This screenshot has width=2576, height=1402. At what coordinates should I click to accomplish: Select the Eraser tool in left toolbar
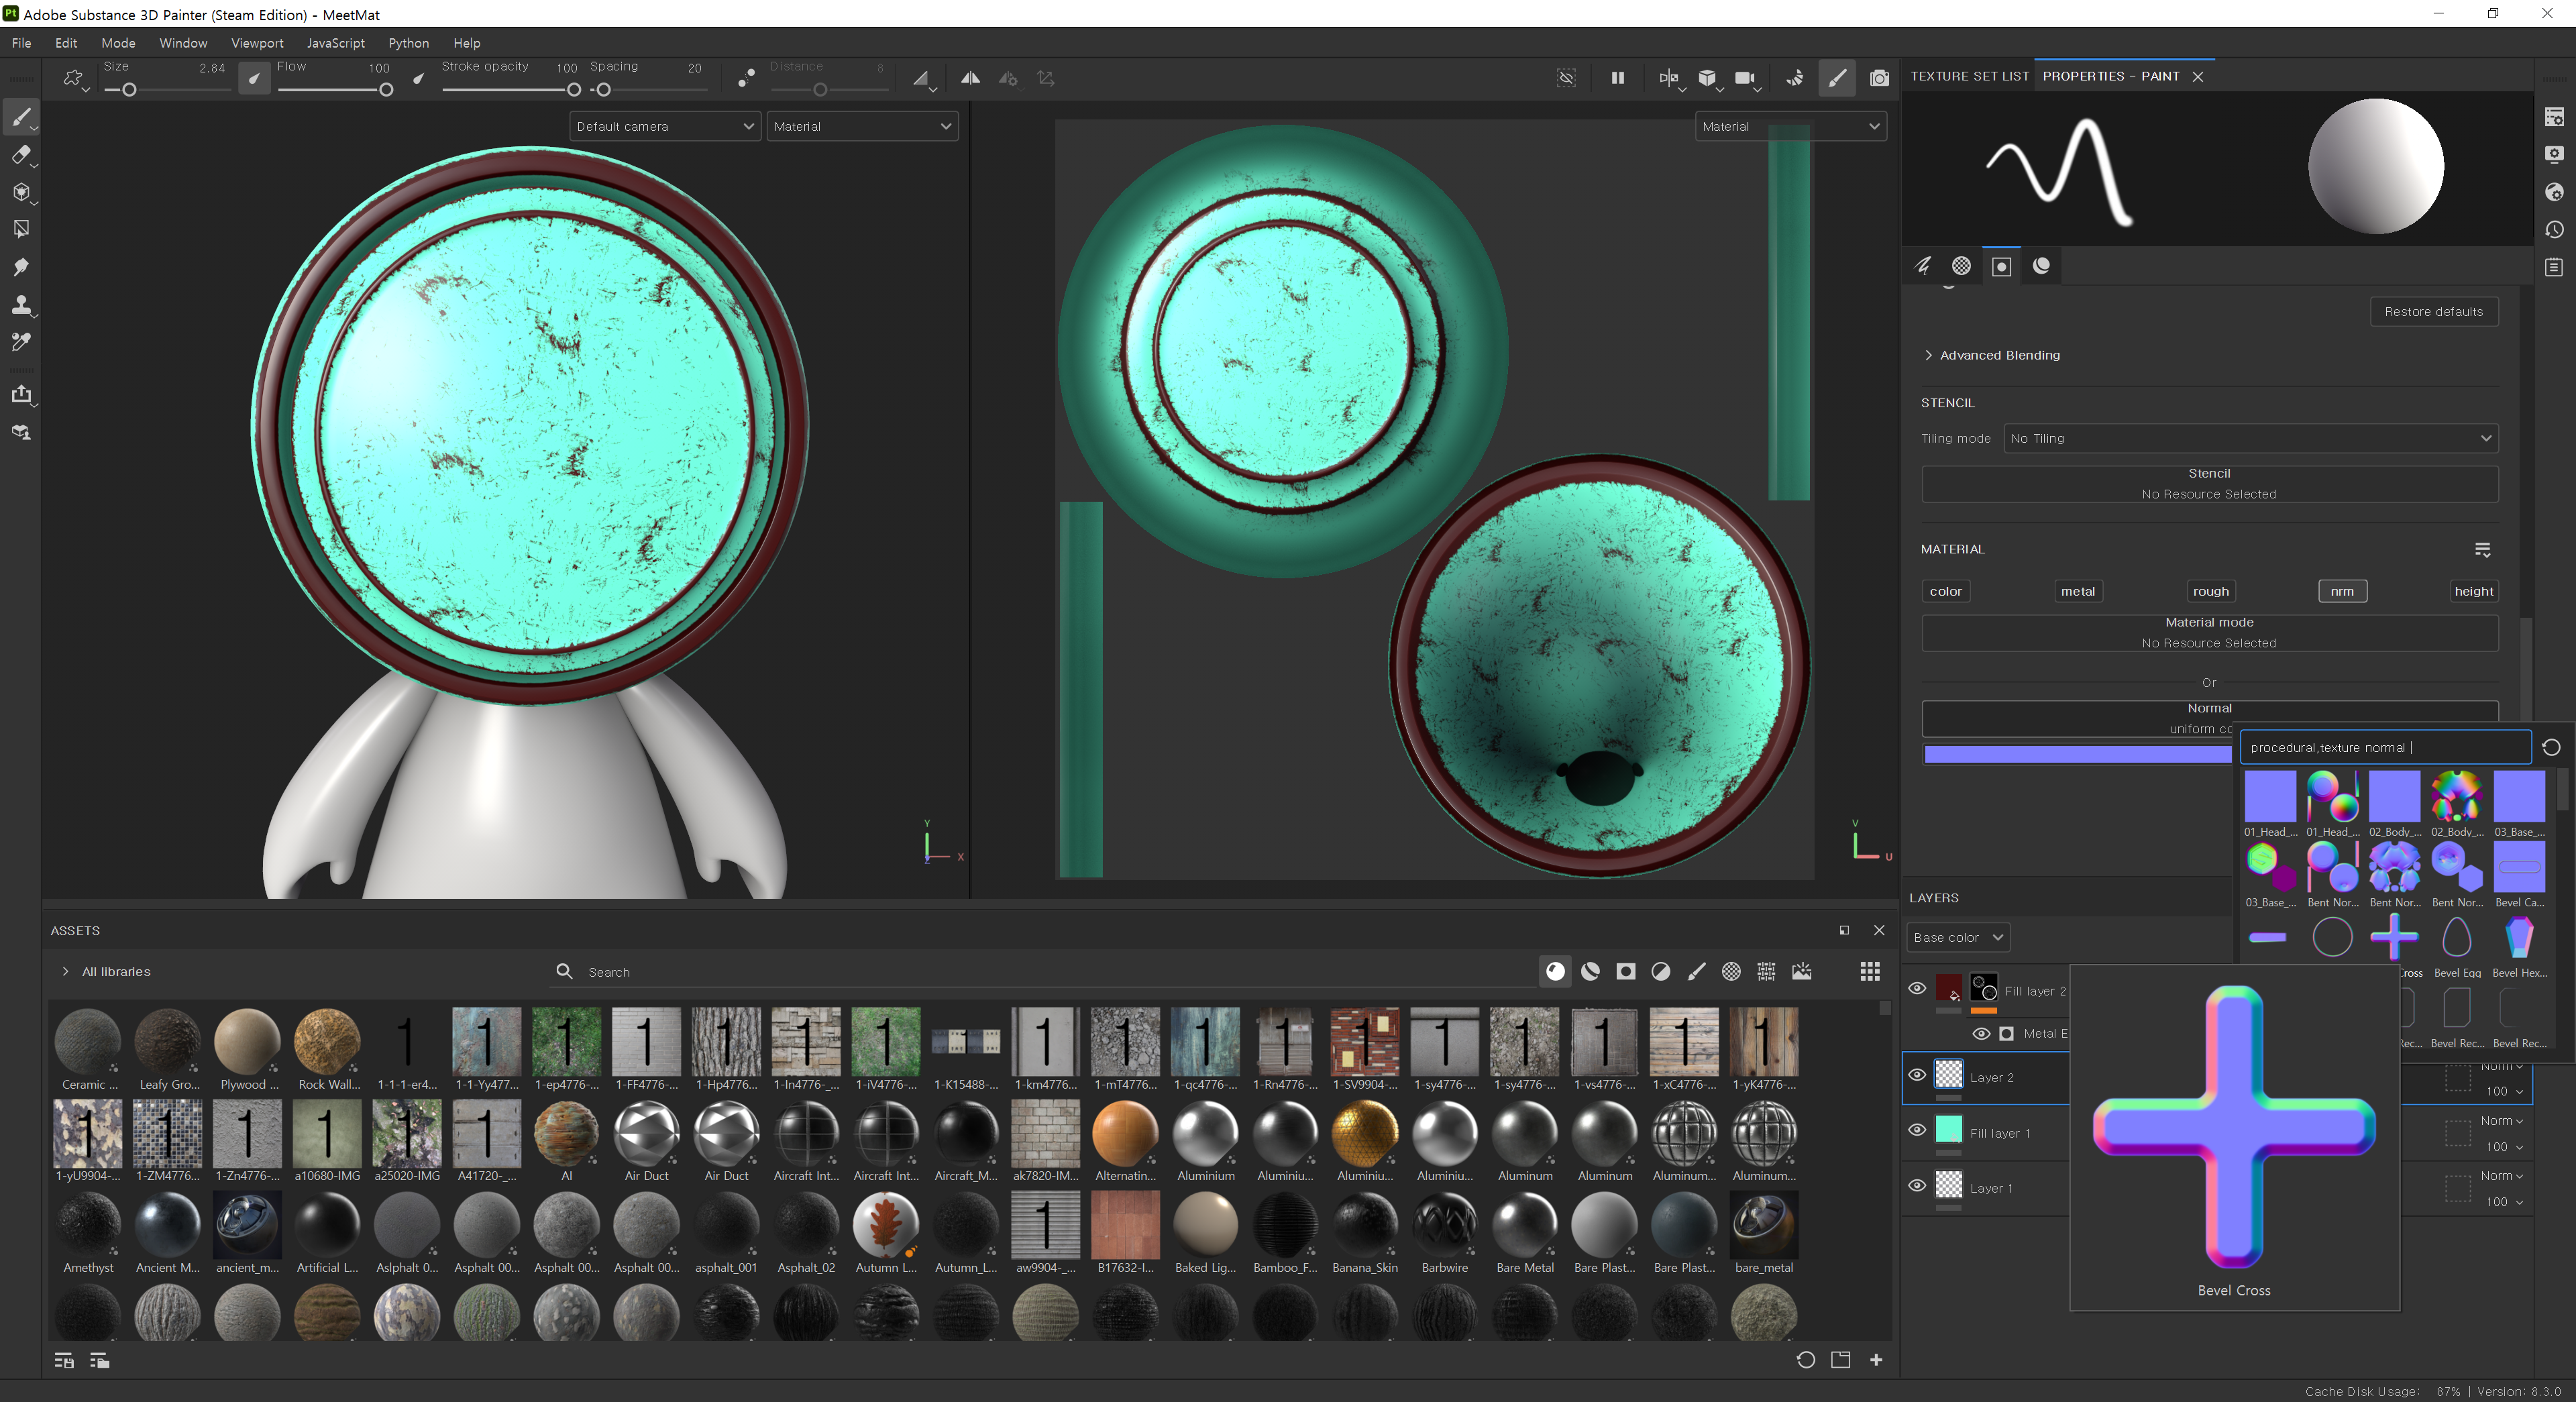coord(21,155)
